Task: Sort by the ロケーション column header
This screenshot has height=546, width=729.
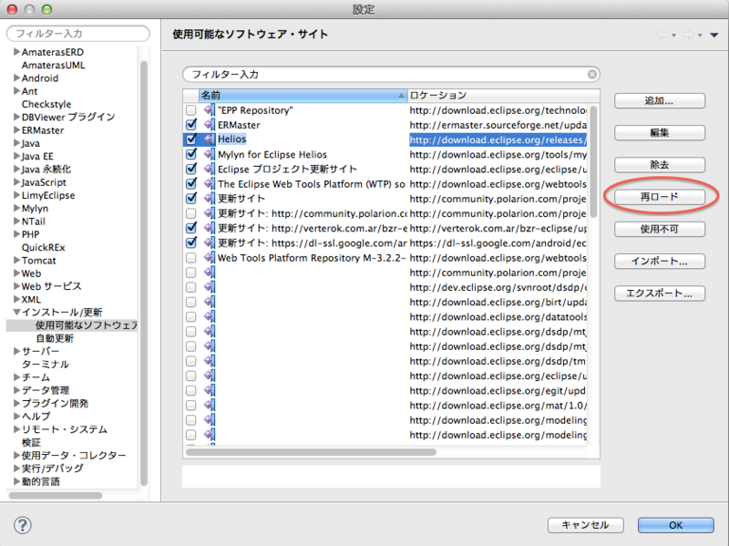Action: (504, 96)
